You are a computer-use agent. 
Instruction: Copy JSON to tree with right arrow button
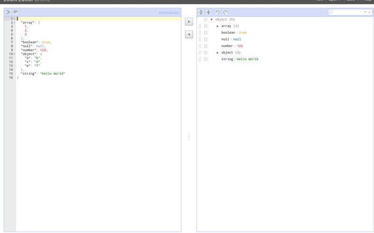(189, 21)
